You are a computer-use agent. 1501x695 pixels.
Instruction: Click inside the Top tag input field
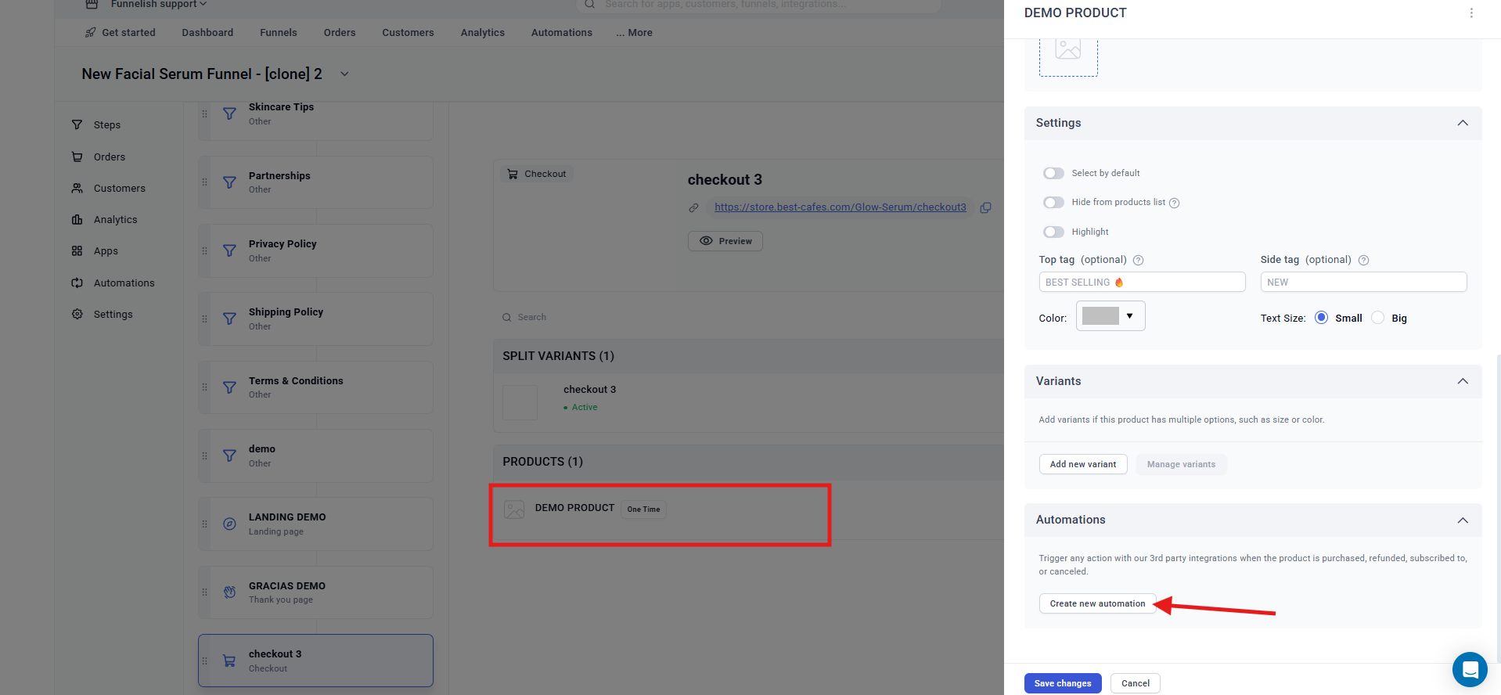click(1141, 282)
